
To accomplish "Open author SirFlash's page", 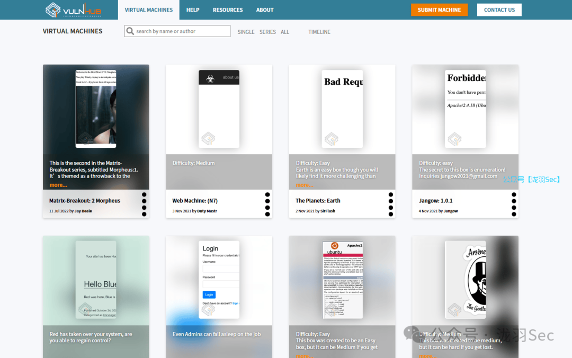I will (328, 211).
